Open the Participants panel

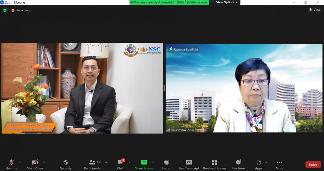pos(92,163)
